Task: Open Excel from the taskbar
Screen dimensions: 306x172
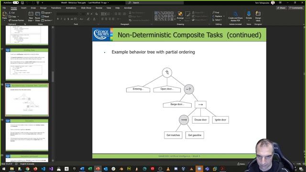Action: 90,169
